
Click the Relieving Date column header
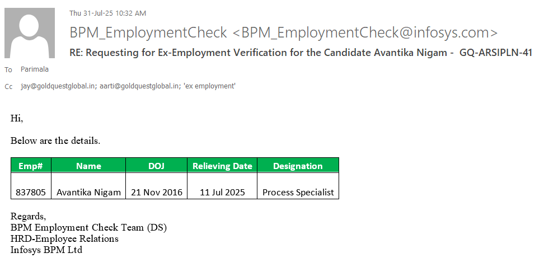coord(222,166)
